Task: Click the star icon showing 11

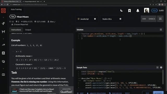Action: click(x=10, y=21)
